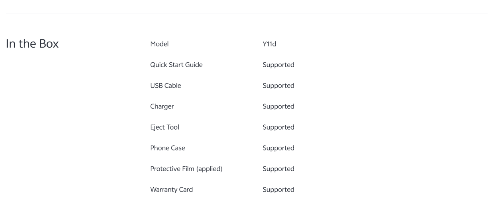Select the Eject Tool label
Image resolution: width=496 pixels, height=206 pixels.
(165, 127)
